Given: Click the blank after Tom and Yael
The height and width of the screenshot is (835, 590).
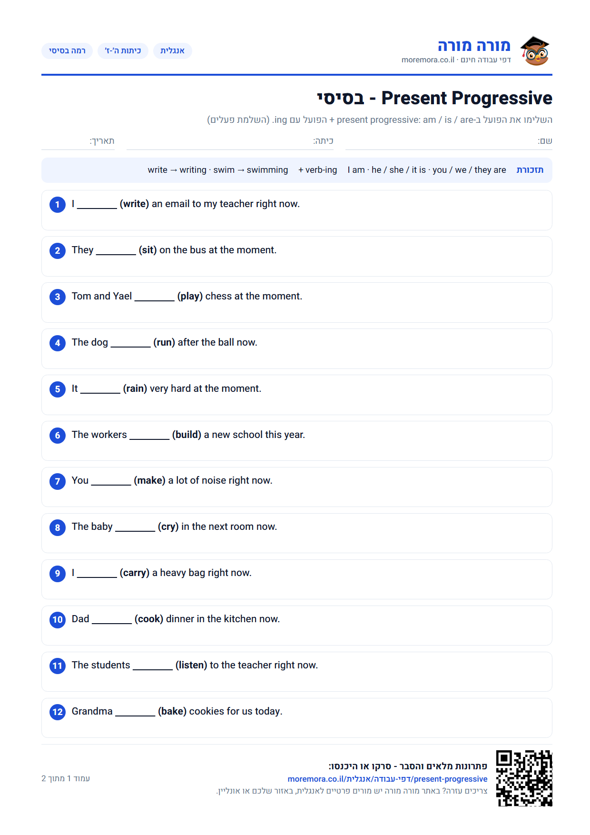Looking at the screenshot, I should pos(155,297).
